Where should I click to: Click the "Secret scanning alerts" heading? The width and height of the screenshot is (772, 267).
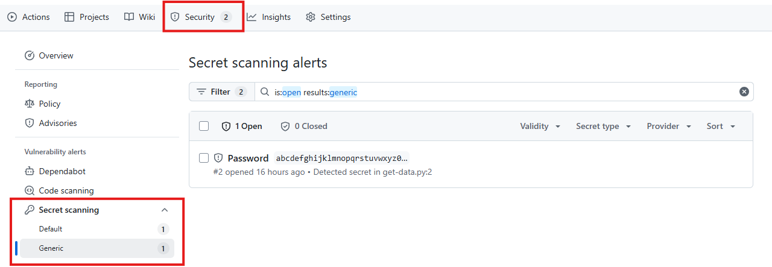click(258, 63)
